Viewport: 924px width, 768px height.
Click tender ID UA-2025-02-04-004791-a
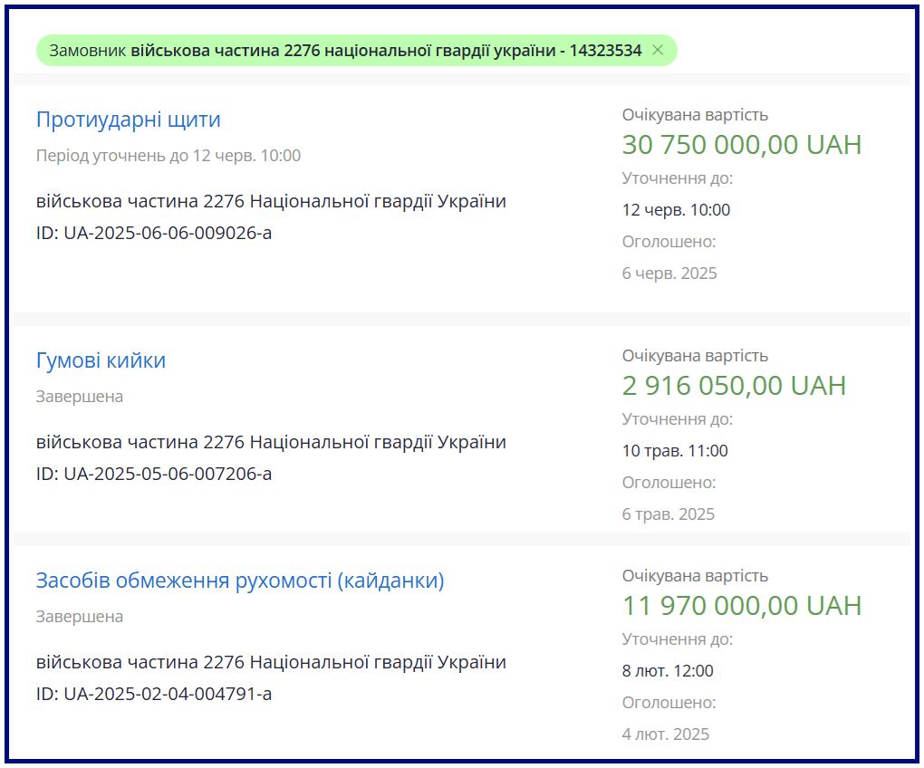point(154,695)
